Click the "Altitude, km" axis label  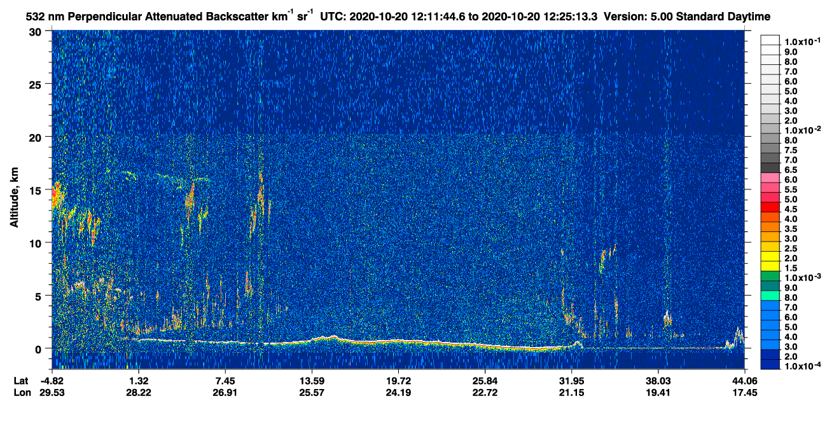pos(14,199)
